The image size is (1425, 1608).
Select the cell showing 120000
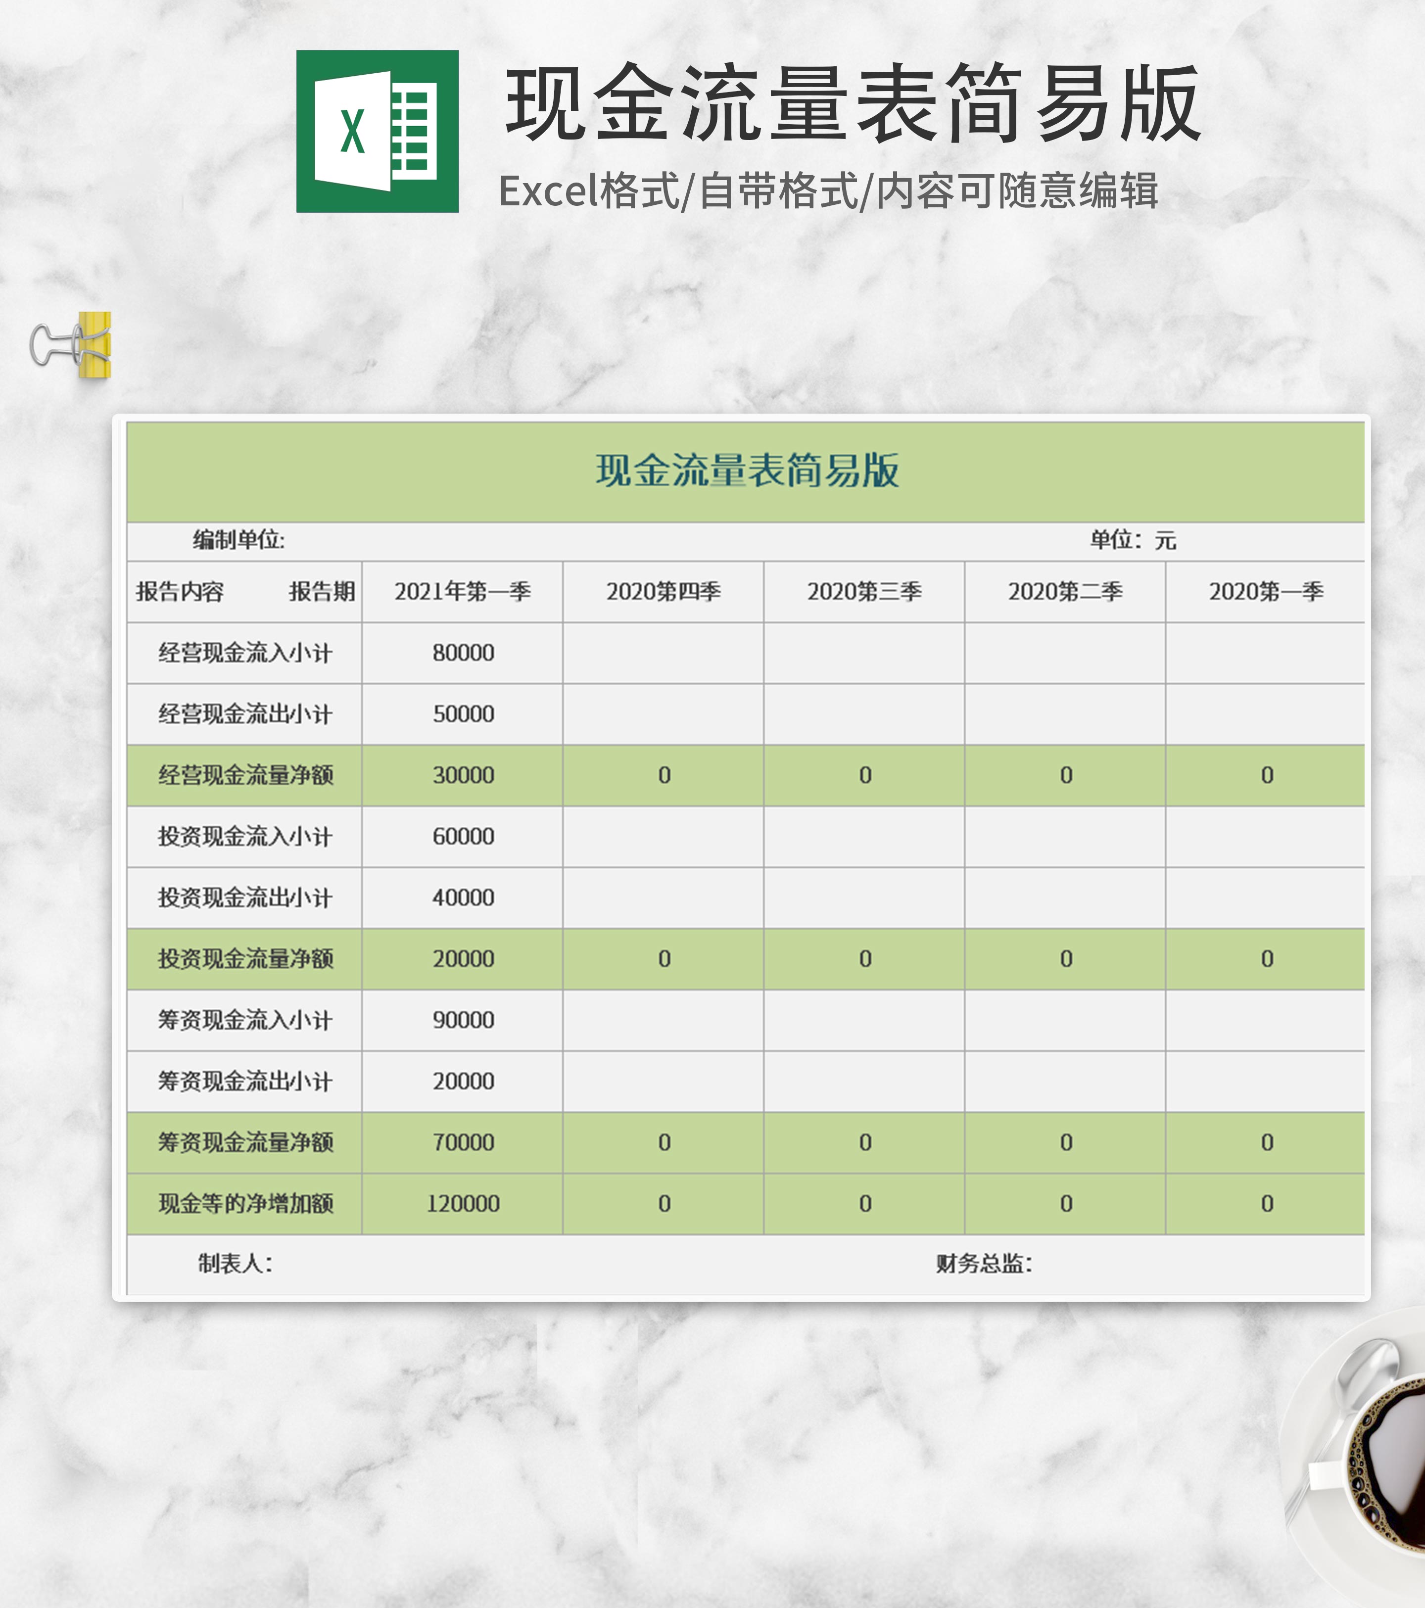[x=463, y=1204]
